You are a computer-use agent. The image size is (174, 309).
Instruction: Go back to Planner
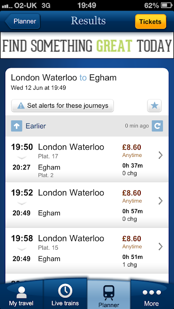click(x=23, y=21)
